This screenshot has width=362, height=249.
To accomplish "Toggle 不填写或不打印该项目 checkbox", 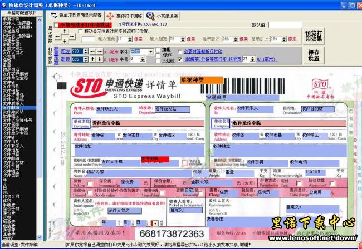I will tap(56, 25).
